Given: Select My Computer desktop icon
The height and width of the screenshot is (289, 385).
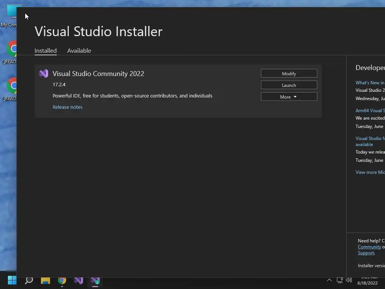Looking at the screenshot, I should click(x=10, y=16).
